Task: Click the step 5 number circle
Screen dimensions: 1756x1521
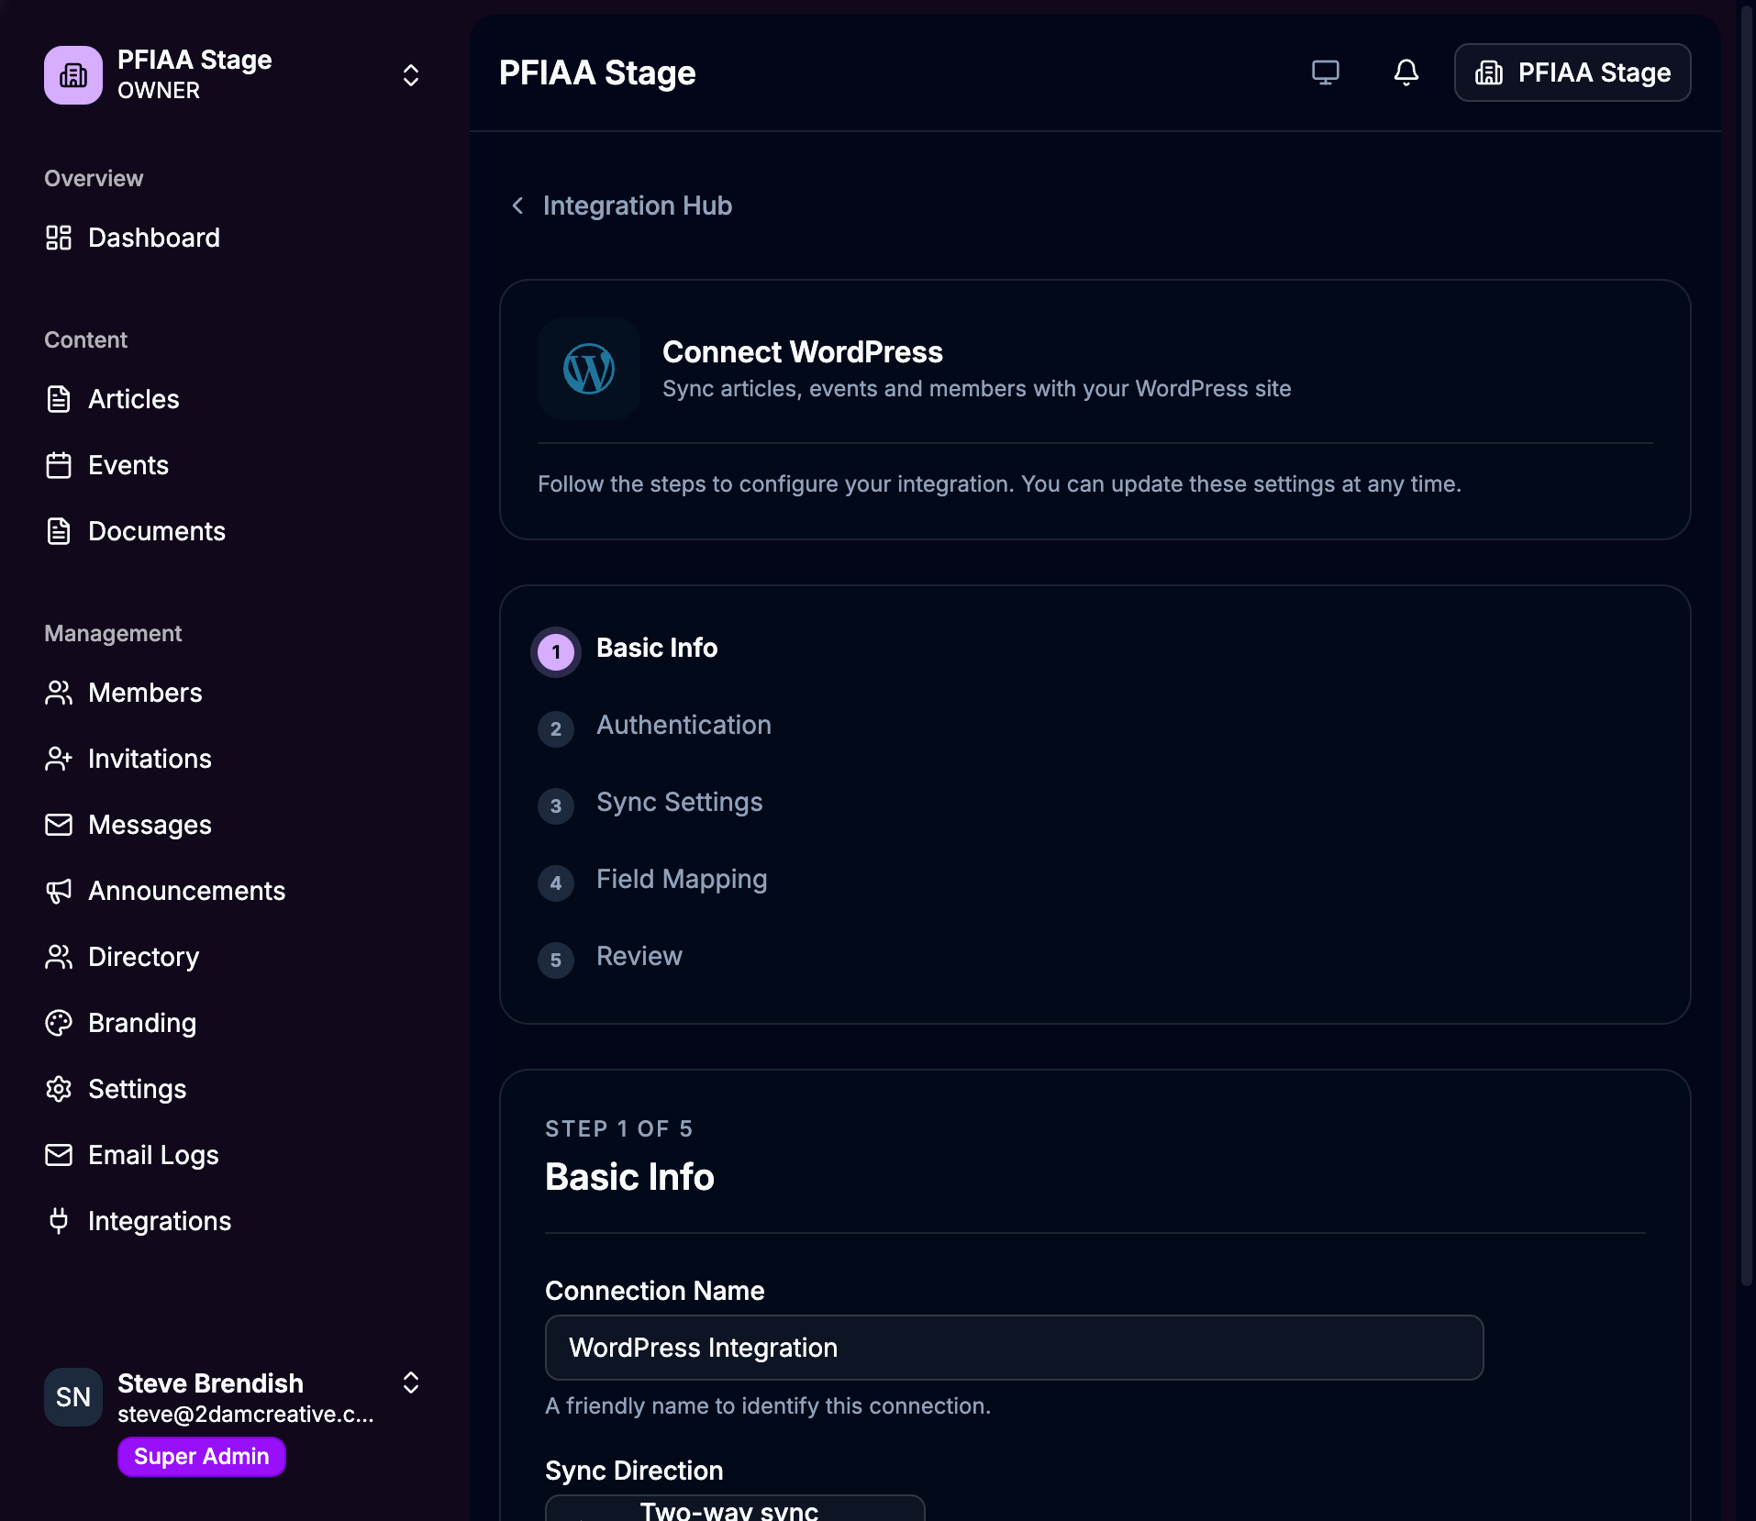Action: (556, 960)
